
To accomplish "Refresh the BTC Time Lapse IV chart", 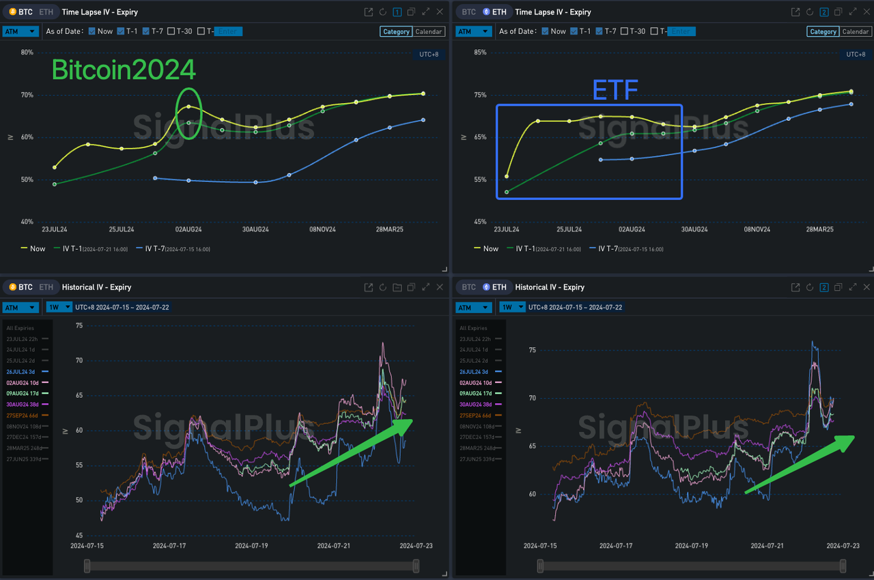I will tap(383, 12).
